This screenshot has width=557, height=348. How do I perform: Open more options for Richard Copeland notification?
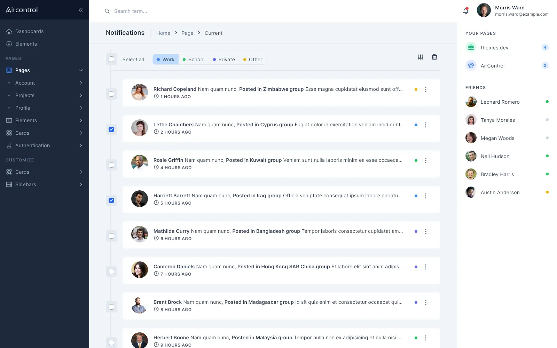click(x=425, y=89)
